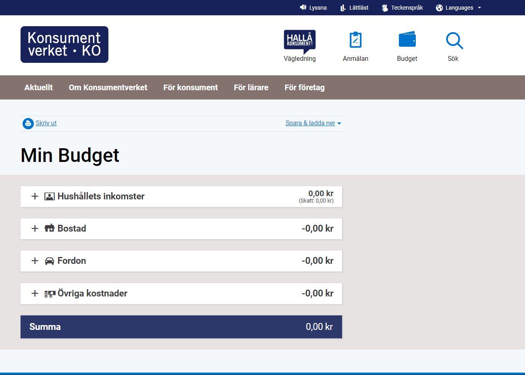Open the Konsumentverket KO logo homepage
525x375 pixels.
64,44
